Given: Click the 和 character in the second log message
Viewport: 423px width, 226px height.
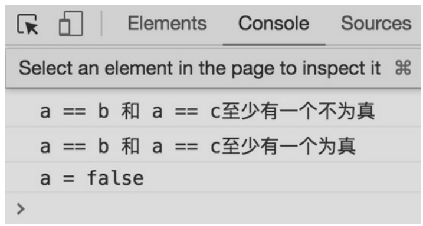Looking at the screenshot, I should pos(130,146).
